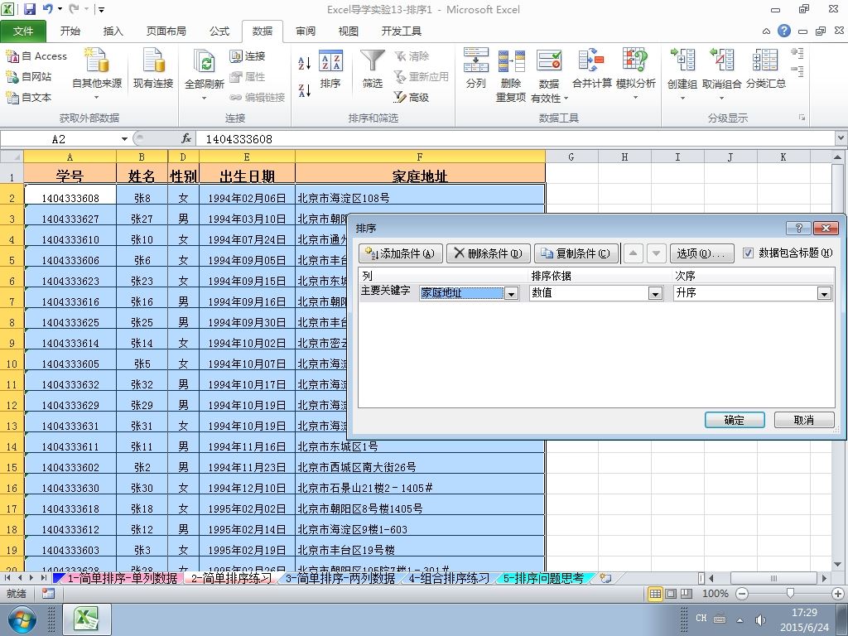This screenshot has height=636, width=848.
Task: Insert new worksheet tab icon
Action: point(605,578)
